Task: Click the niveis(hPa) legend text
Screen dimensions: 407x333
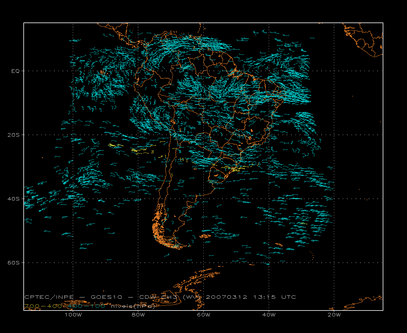Action: coord(133,306)
